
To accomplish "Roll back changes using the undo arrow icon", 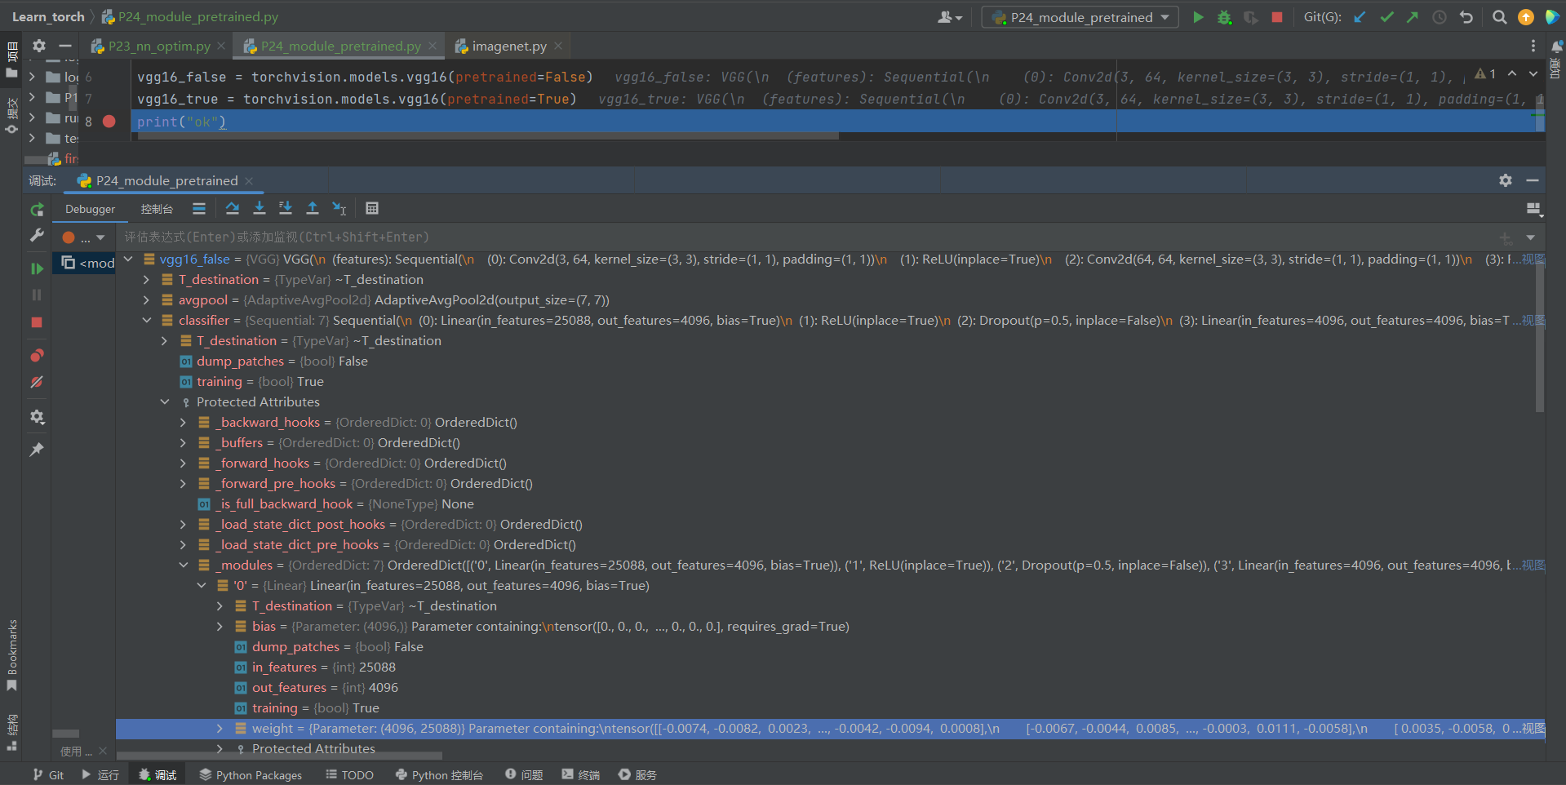I will (x=1466, y=17).
